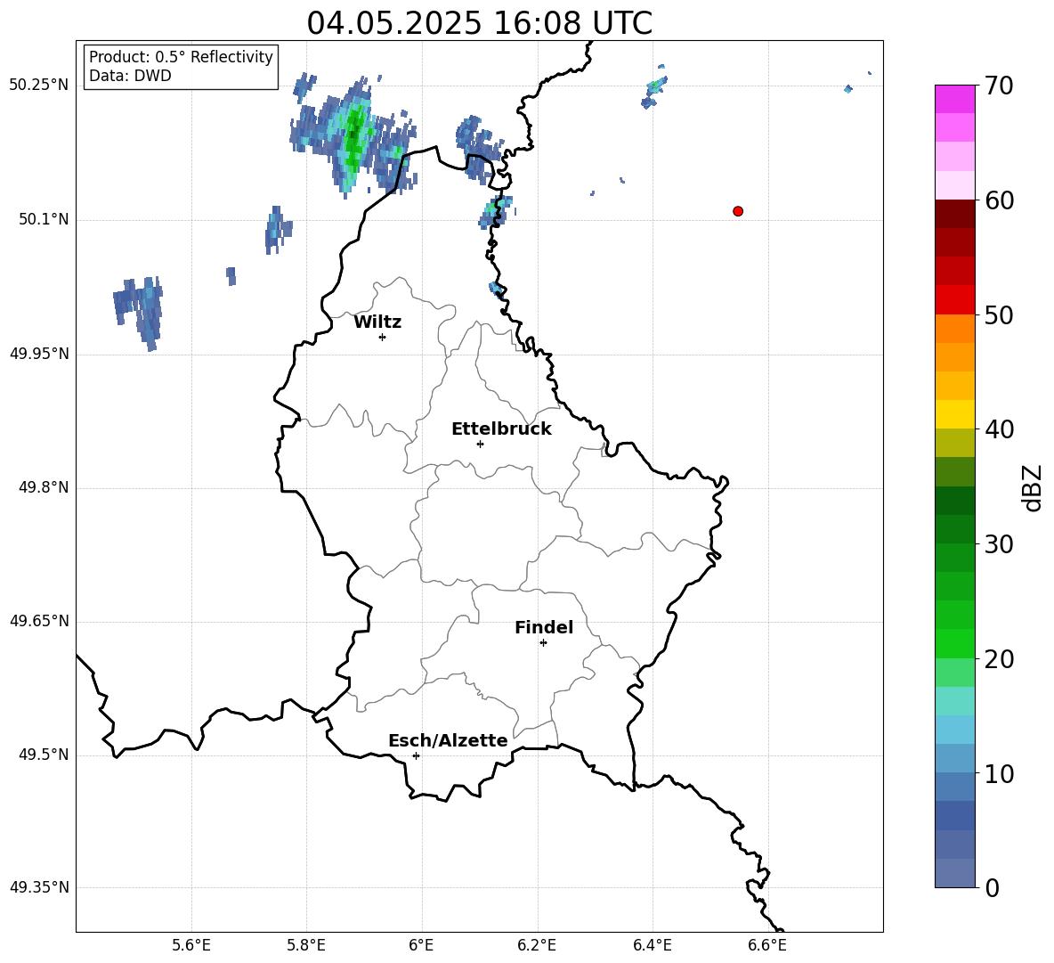Click the 6.2°E longitude label
Screen dimensions: 1054x963
537,945
